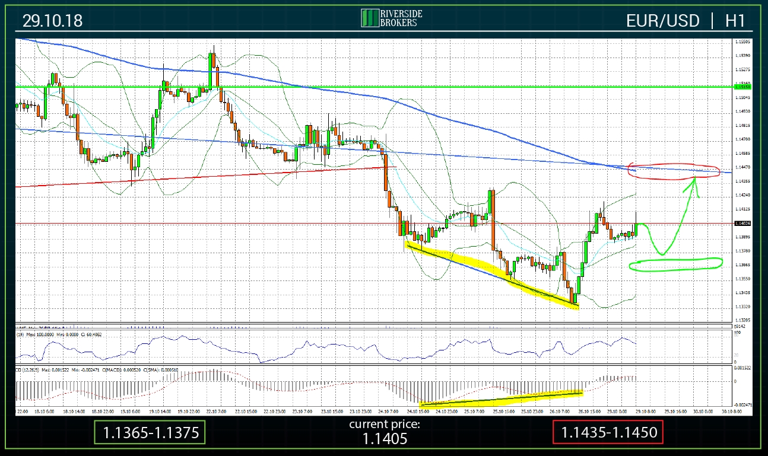Click the 1.13435 price axis label

[x=742, y=292]
